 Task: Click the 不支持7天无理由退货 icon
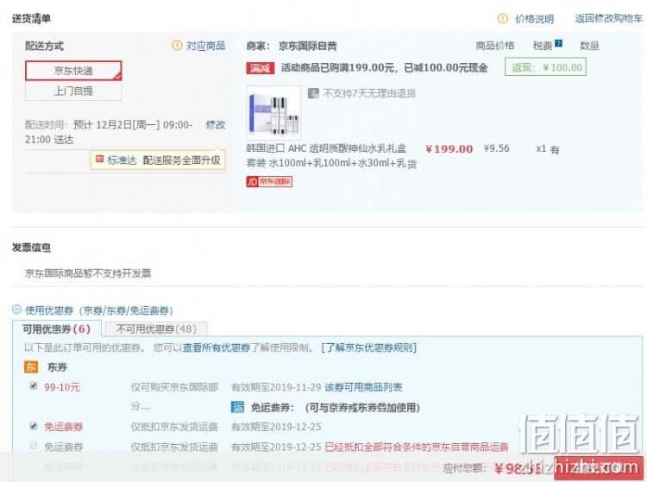(x=313, y=94)
